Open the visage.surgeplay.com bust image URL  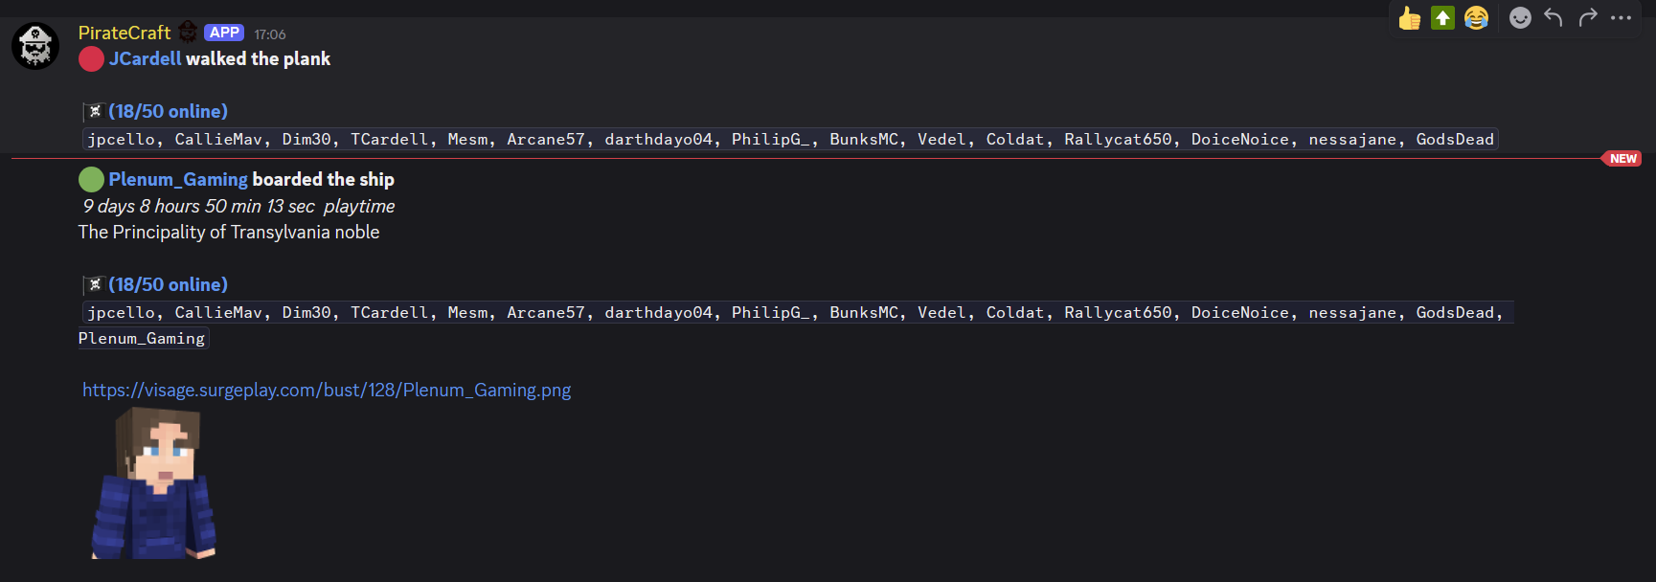(x=327, y=390)
